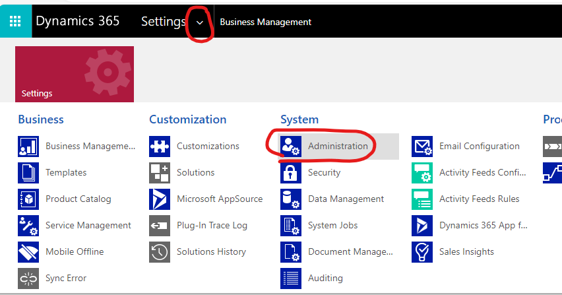Open Business Management menu entry

90,147
